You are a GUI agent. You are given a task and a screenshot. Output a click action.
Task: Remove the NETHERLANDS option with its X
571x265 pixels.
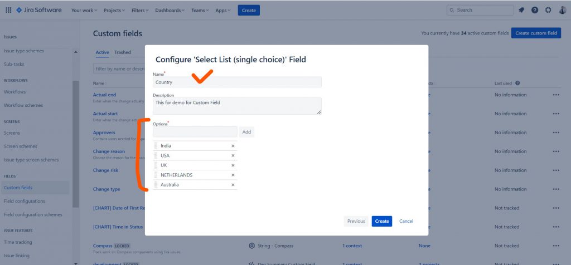point(233,175)
